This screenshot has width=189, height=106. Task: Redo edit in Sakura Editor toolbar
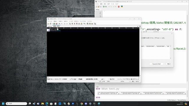(62, 24)
